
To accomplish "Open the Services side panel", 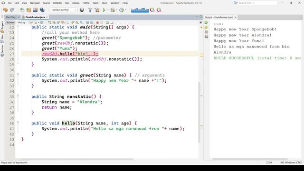I will click(x=2, y=51).
